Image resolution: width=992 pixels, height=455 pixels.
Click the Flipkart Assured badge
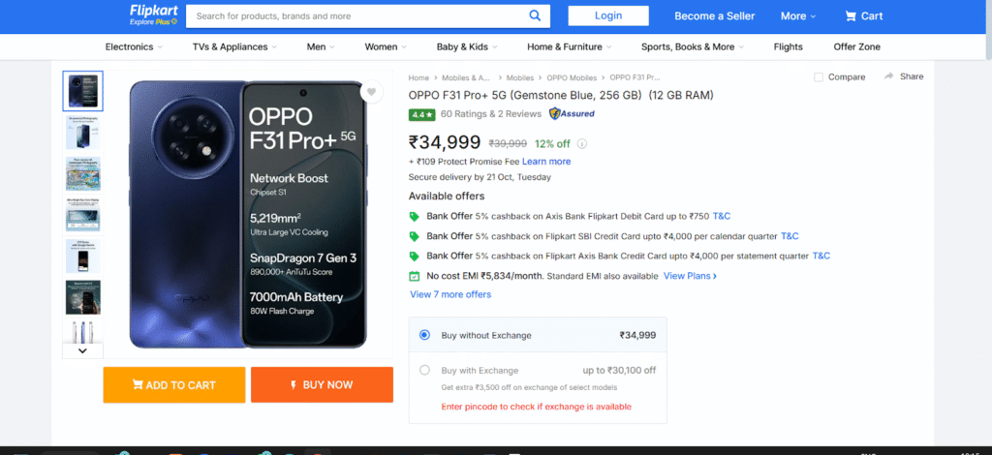tap(572, 114)
